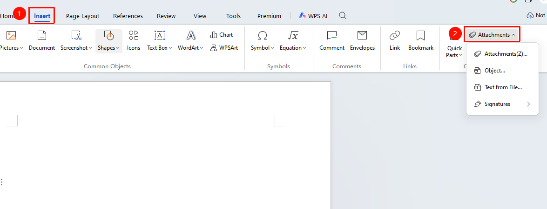Go to the Review tab

coord(166,16)
